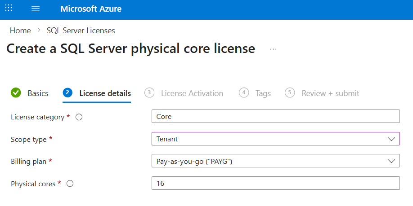Open the Tags tab

pos(255,93)
